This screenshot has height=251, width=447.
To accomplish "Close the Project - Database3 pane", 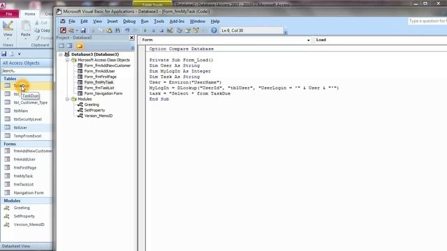I will click(131, 38).
